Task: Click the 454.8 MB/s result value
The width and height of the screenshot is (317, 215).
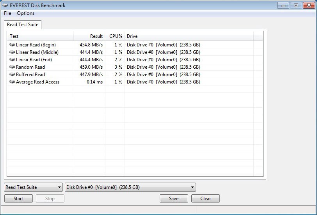Action: tap(91, 45)
